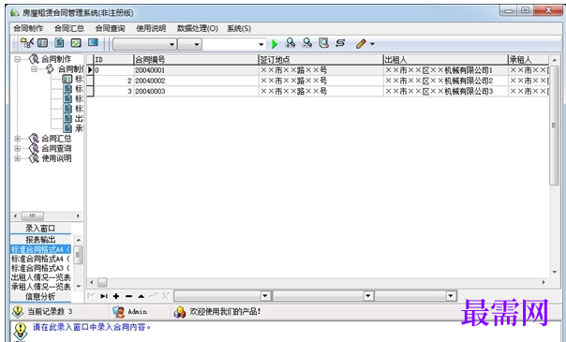The image size is (566, 342).
Task: Open the third toolbar value combo dropdown
Action: pos(261,44)
